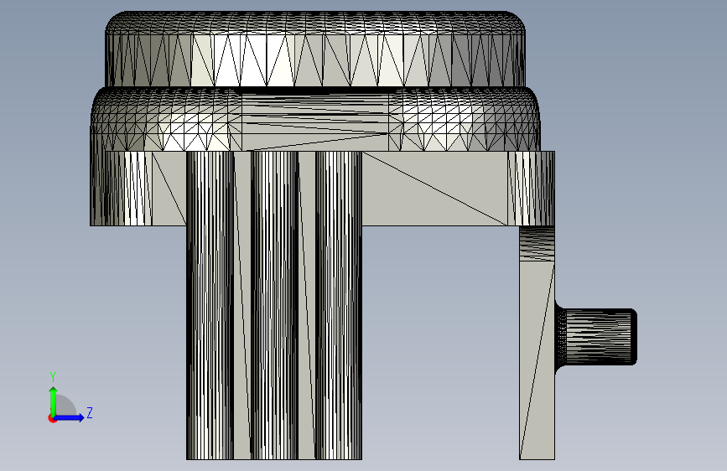Select the wider rounded ring below the top cap
The image size is (727, 471).
pyautogui.click(x=315, y=119)
